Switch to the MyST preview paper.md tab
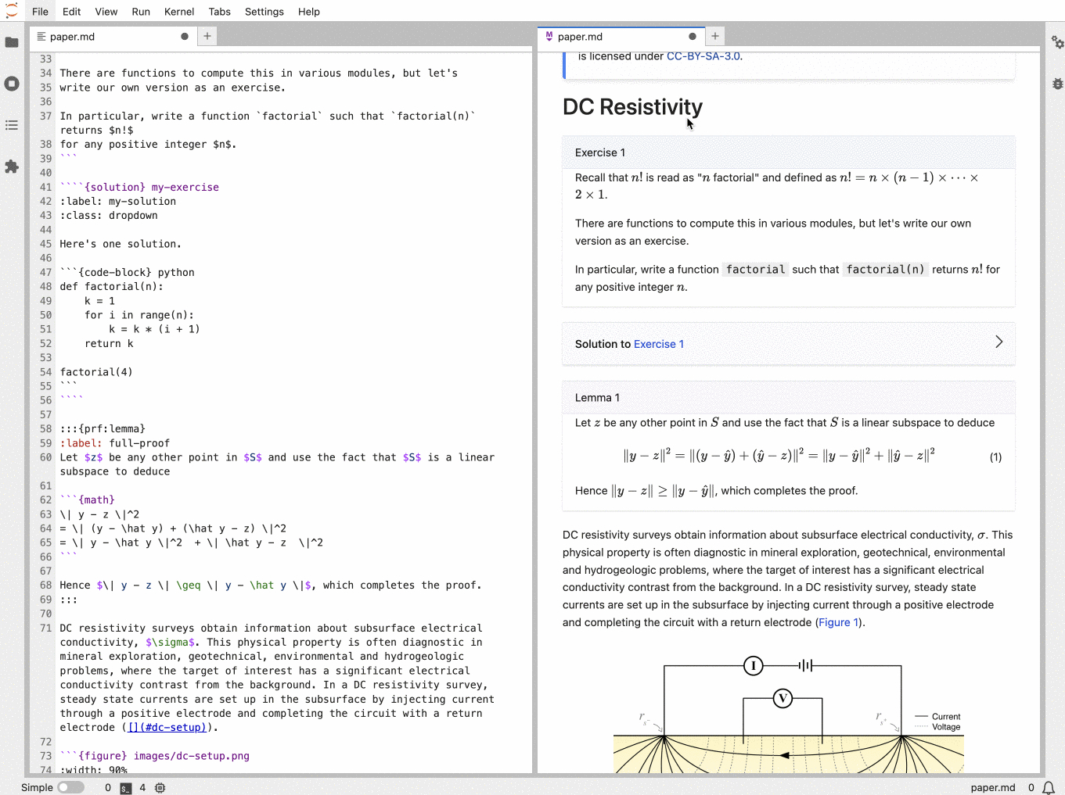Viewport: 1065px width, 795px height. tap(580, 37)
